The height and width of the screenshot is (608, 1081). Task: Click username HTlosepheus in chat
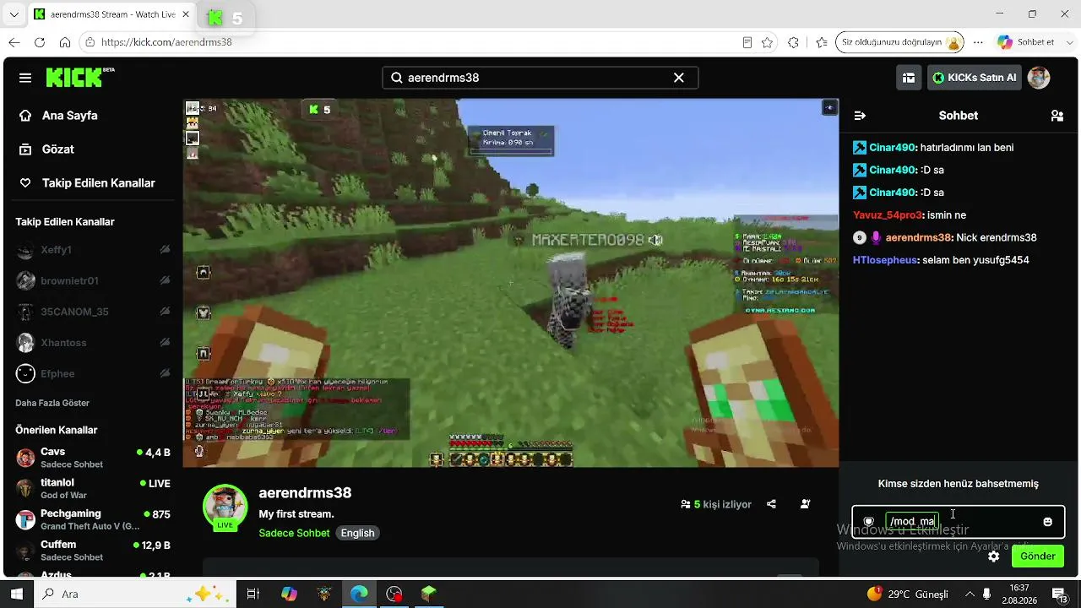[884, 260]
